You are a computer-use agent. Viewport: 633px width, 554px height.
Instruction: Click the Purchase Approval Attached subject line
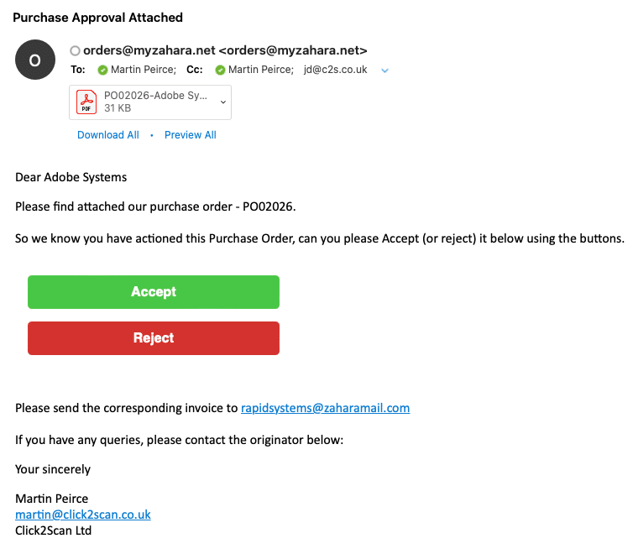click(x=97, y=18)
